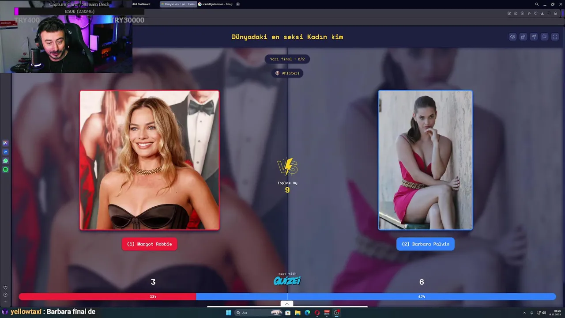
Task: Open the profile account icon in toolbar
Action: coord(556,13)
